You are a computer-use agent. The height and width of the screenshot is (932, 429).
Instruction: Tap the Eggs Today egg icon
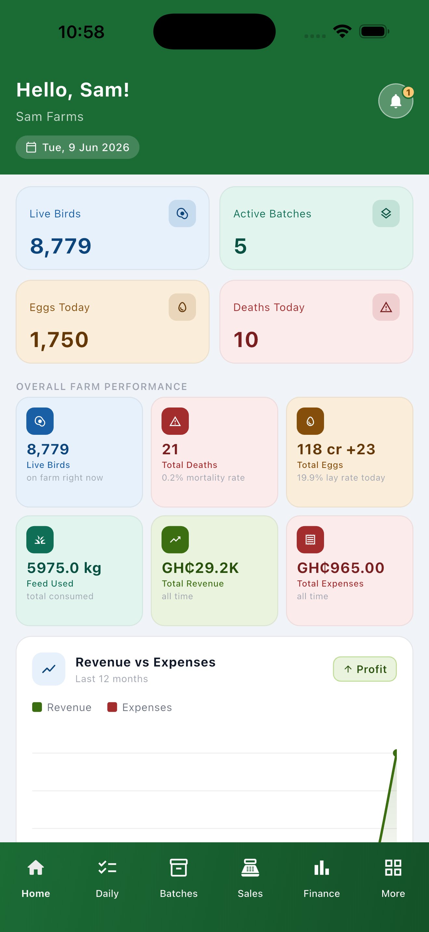182,307
